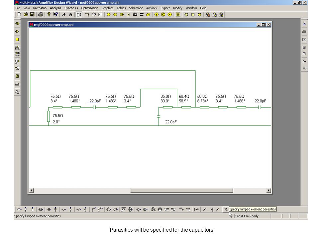Click the yellow question mark help icon
Viewport: 319px width, 239px height.
click(49, 14)
